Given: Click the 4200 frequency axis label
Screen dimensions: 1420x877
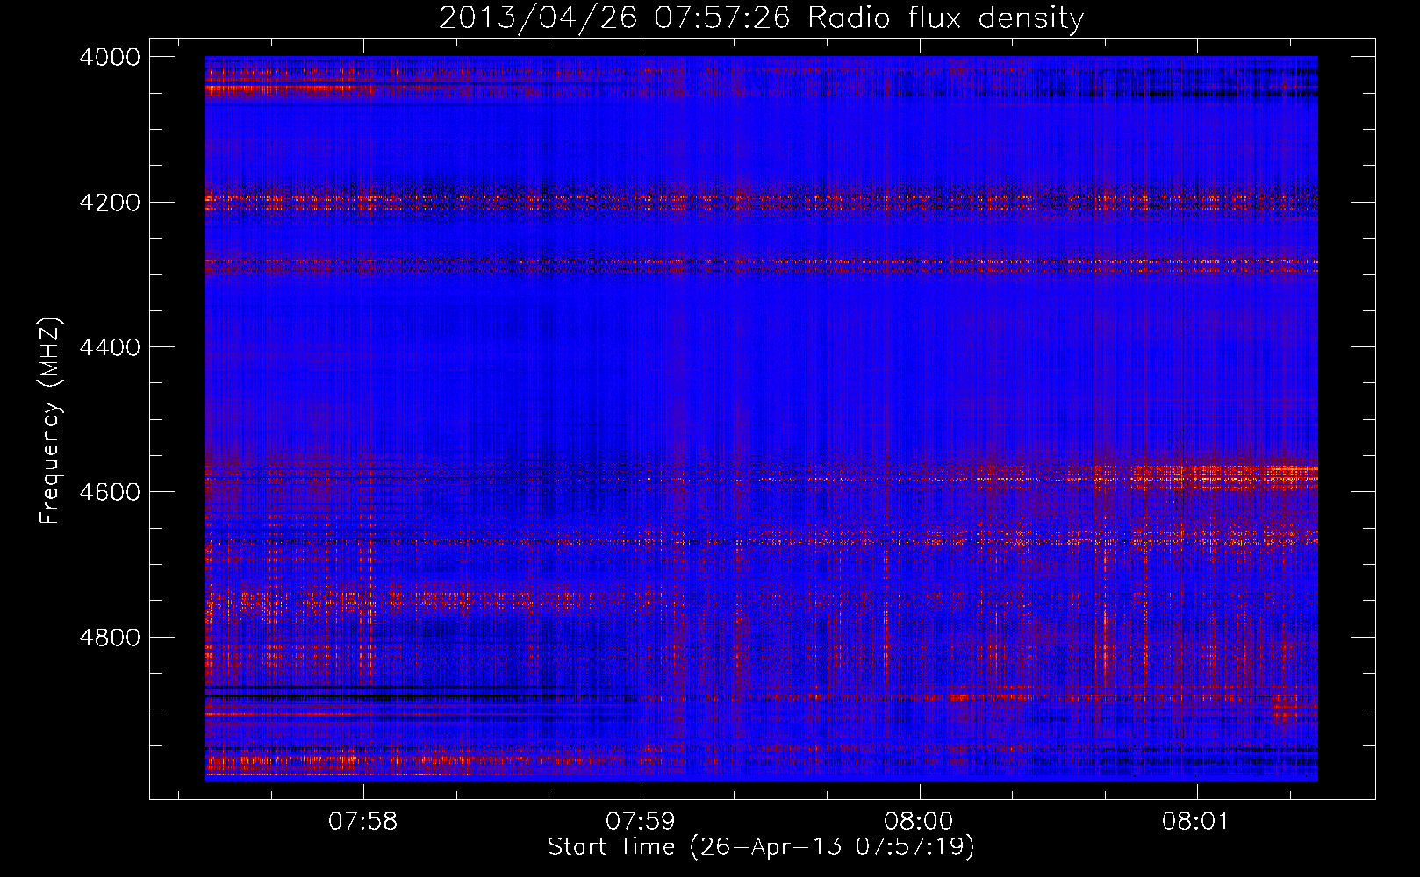Looking at the screenshot, I should pos(110,202).
